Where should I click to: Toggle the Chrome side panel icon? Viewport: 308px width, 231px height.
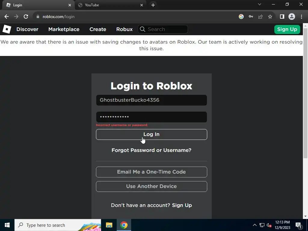click(x=282, y=17)
